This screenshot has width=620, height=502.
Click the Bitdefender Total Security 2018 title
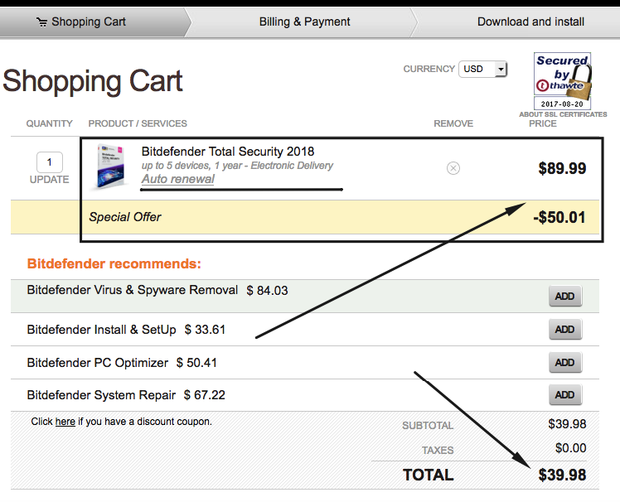(x=228, y=152)
